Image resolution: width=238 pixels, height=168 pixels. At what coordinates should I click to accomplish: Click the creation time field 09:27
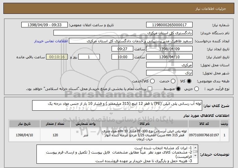point(122,49)
